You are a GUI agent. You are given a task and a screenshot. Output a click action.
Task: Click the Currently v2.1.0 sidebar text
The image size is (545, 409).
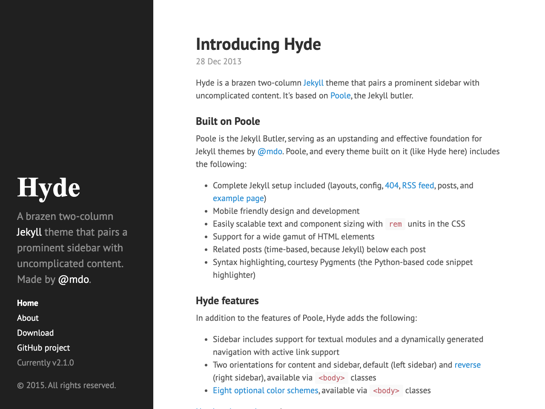pos(45,363)
